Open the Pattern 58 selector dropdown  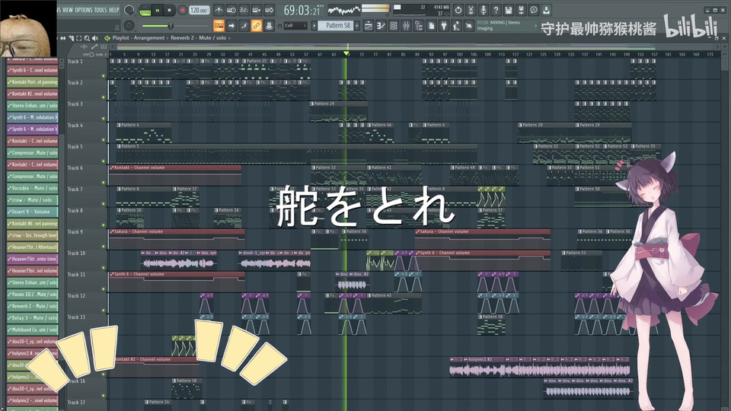point(337,26)
